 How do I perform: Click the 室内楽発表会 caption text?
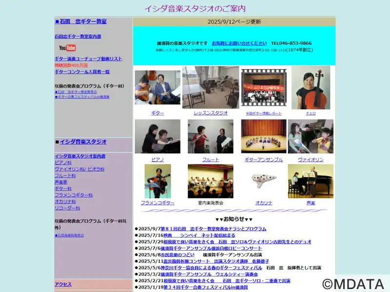[x=211, y=203]
